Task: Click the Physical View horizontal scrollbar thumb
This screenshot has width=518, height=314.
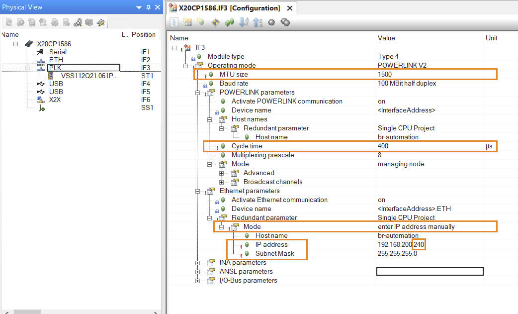Action: [x=27, y=312]
